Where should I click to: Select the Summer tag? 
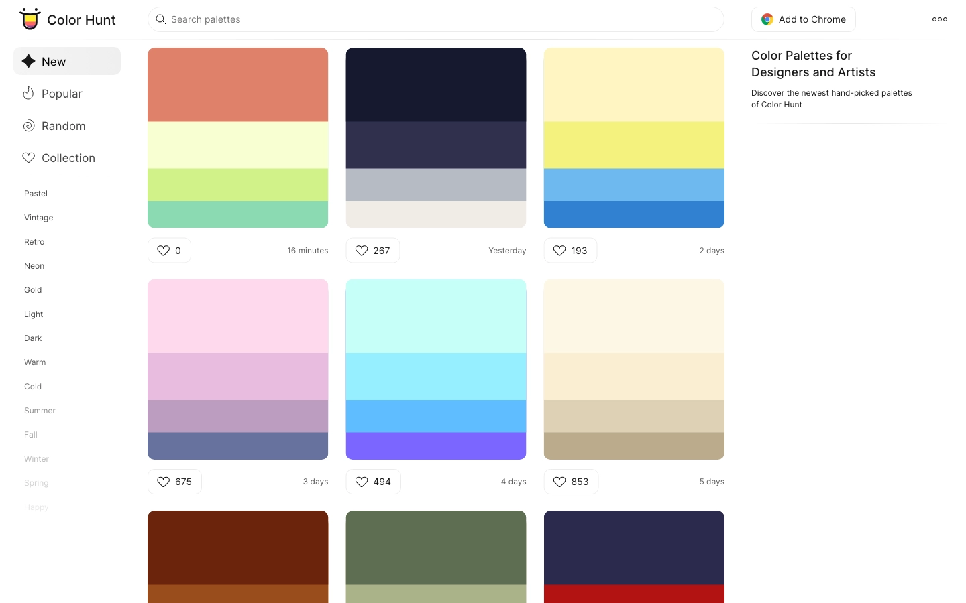coord(40,411)
